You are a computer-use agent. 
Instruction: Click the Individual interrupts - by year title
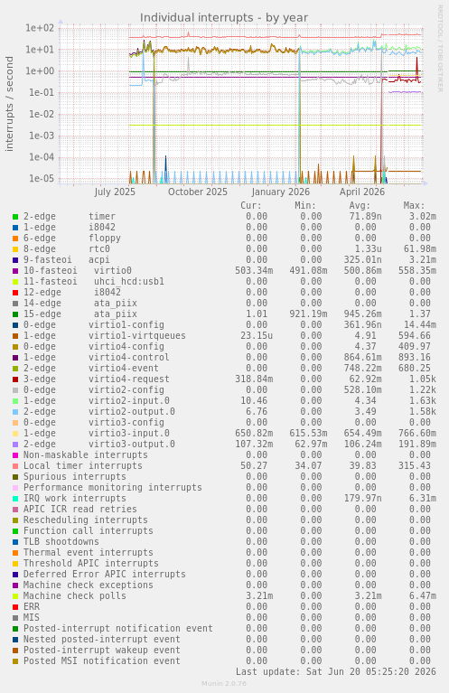[x=224, y=18]
